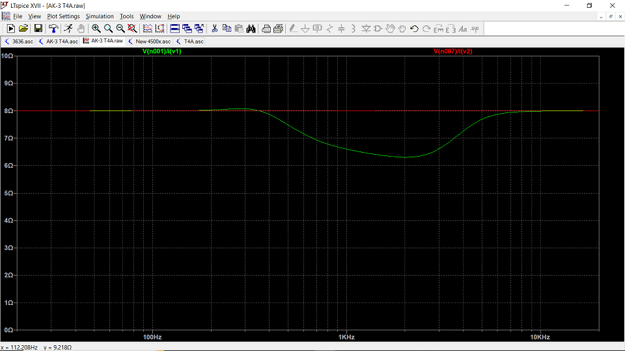
Task: Click the 10Ω vertical axis label
Action: [7, 56]
